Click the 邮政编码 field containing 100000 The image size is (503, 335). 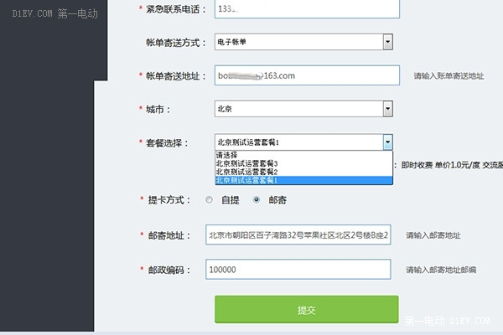tap(298, 270)
